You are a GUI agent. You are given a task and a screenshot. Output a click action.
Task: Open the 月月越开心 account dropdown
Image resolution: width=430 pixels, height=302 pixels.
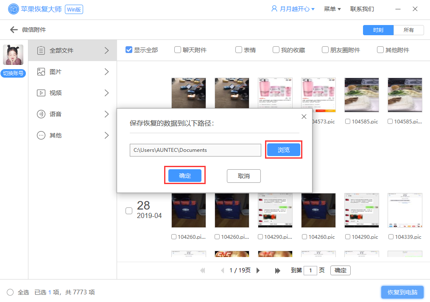(293, 8)
